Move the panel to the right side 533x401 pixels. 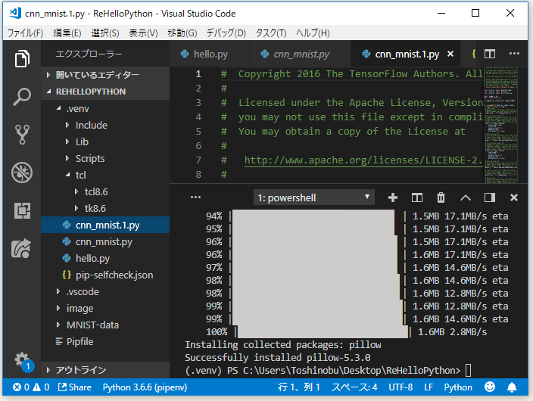pos(490,197)
